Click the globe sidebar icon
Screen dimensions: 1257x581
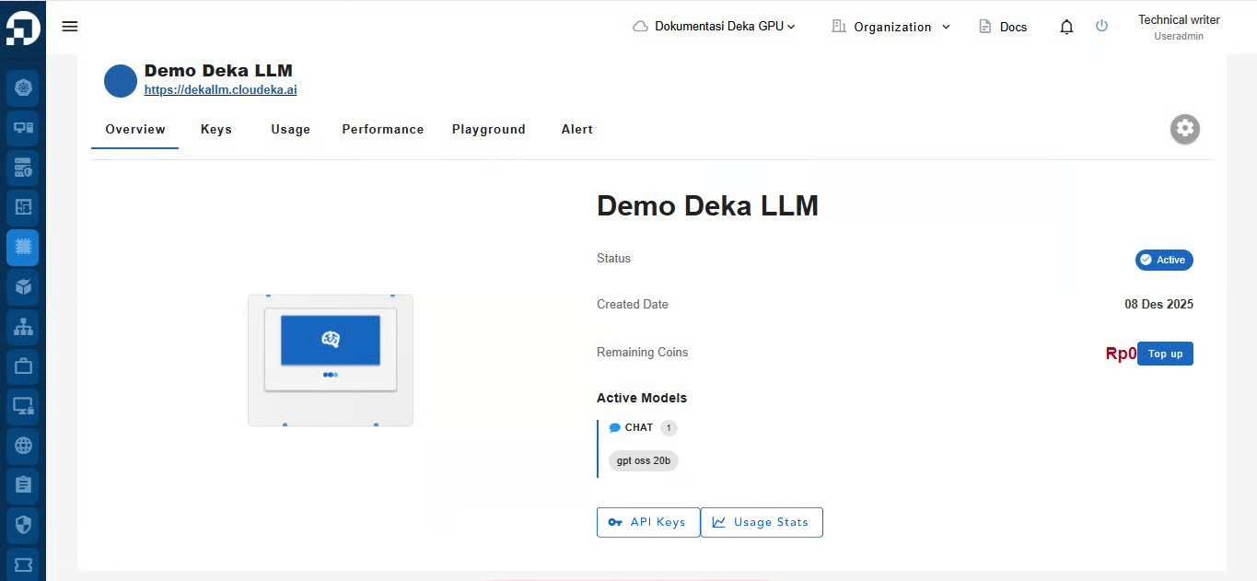23,446
